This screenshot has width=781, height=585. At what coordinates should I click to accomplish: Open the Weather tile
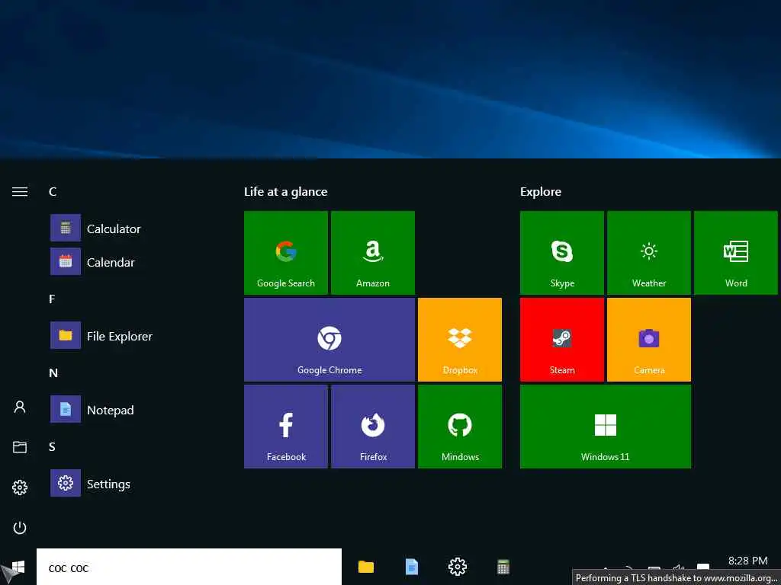(649, 253)
